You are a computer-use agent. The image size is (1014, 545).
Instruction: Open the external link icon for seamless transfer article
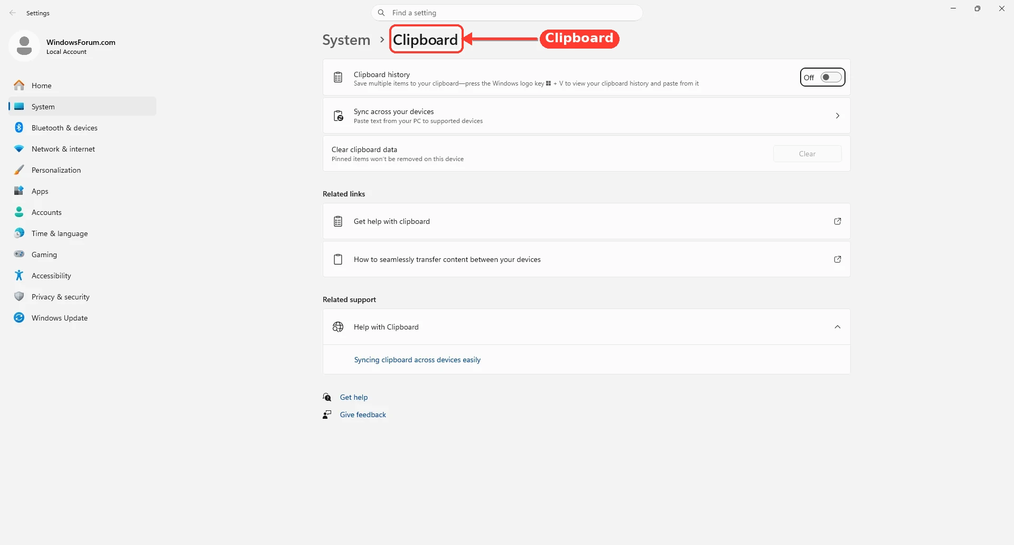point(838,259)
